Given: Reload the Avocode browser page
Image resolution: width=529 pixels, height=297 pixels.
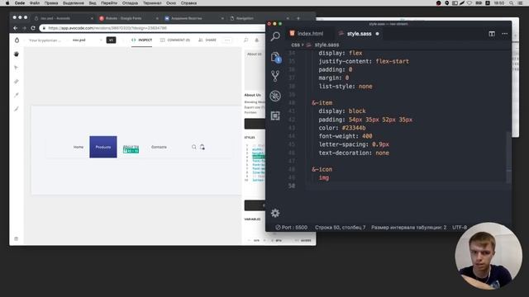Looking at the screenshot, I should (33, 28).
